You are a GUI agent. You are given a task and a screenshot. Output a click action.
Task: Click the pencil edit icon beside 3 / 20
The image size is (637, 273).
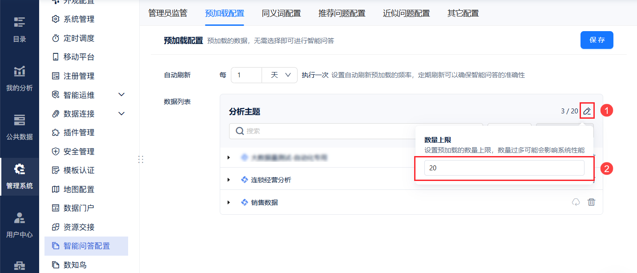coord(587,111)
